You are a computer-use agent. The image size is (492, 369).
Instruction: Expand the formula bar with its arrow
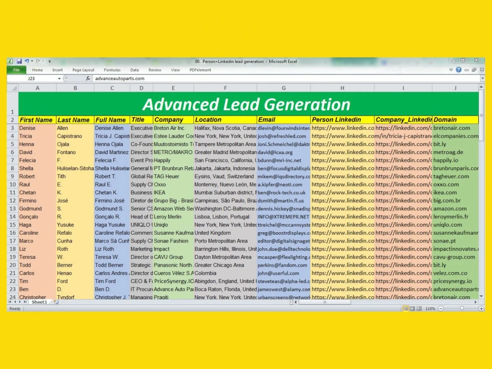click(482, 78)
